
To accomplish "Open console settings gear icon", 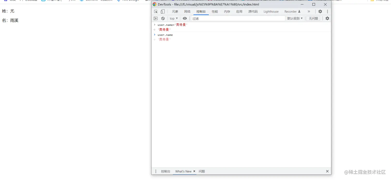I will pos(327,18).
